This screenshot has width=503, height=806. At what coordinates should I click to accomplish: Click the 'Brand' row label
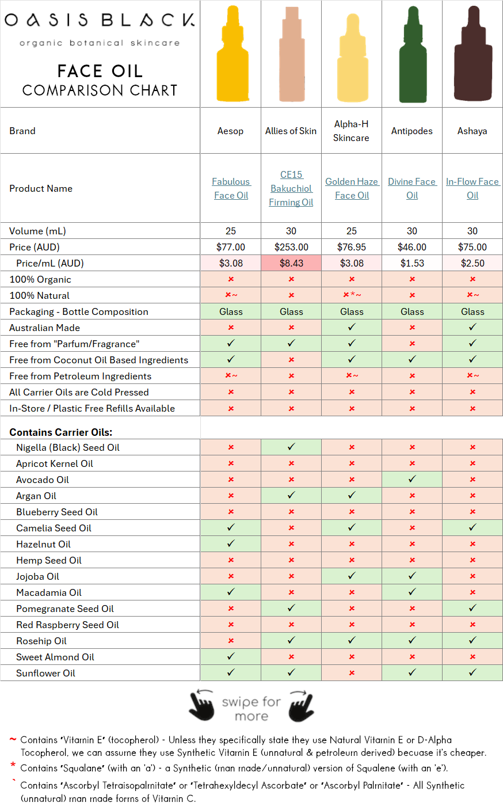click(22, 131)
